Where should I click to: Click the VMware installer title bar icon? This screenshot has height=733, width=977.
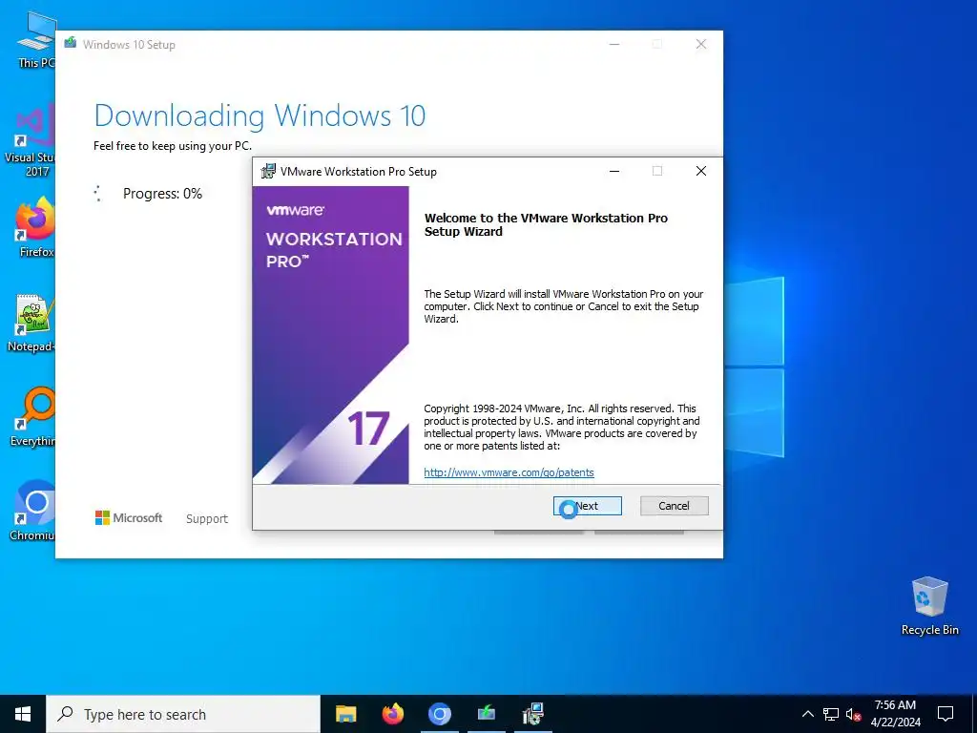(x=268, y=172)
